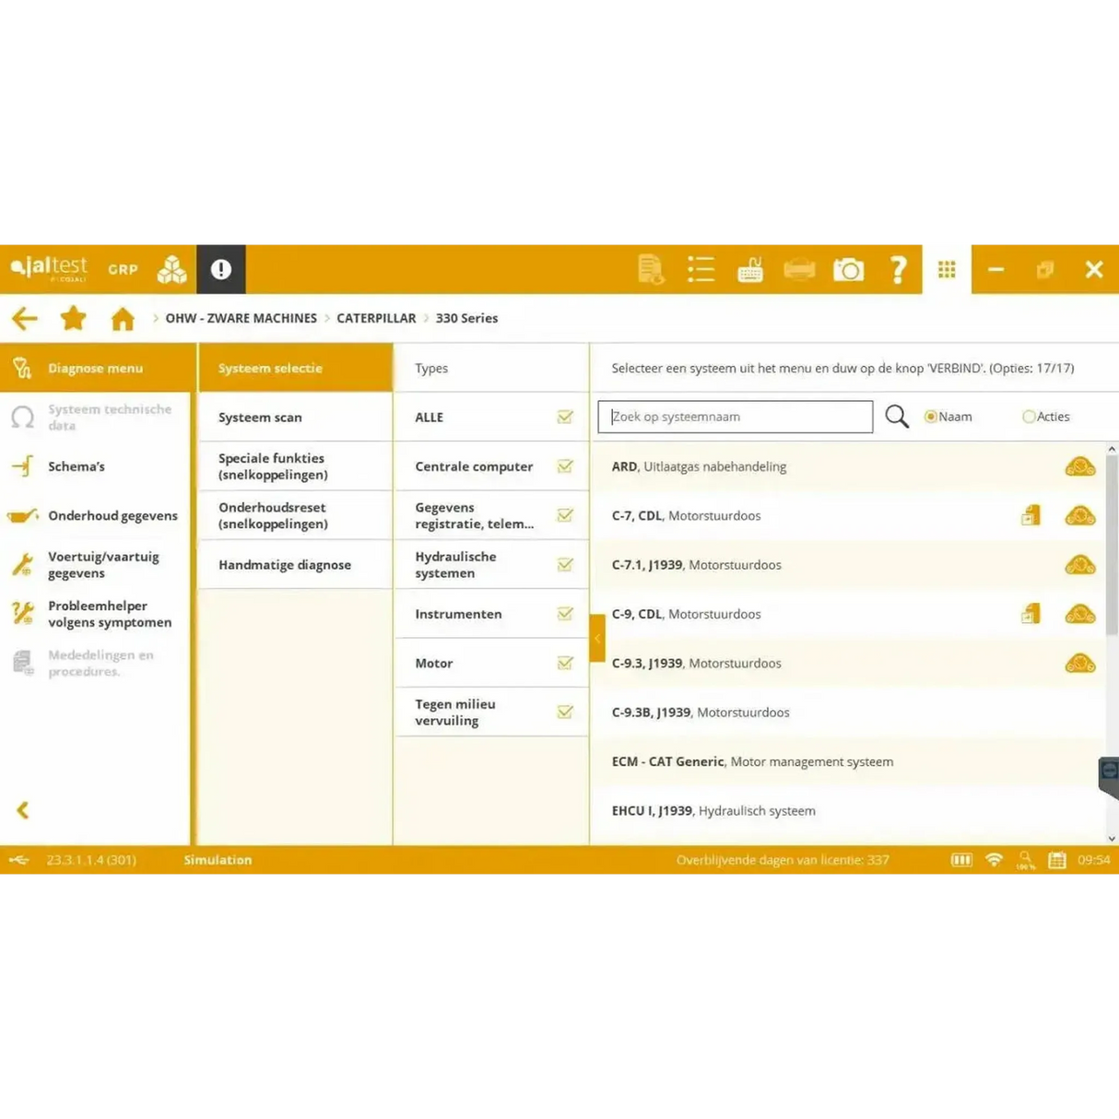Click the favorites star icon
This screenshot has height=1119, width=1119.
tap(73, 318)
